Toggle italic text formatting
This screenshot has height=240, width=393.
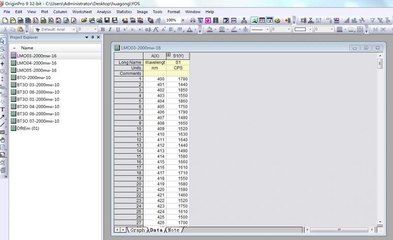tap(110, 29)
